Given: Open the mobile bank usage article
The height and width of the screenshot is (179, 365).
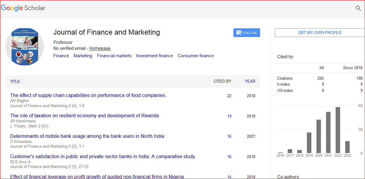Looking at the screenshot, I should tap(87, 136).
